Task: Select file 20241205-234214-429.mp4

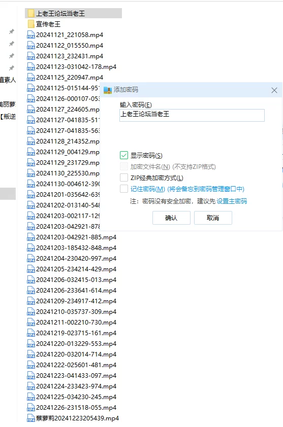Action: pos(72,269)
